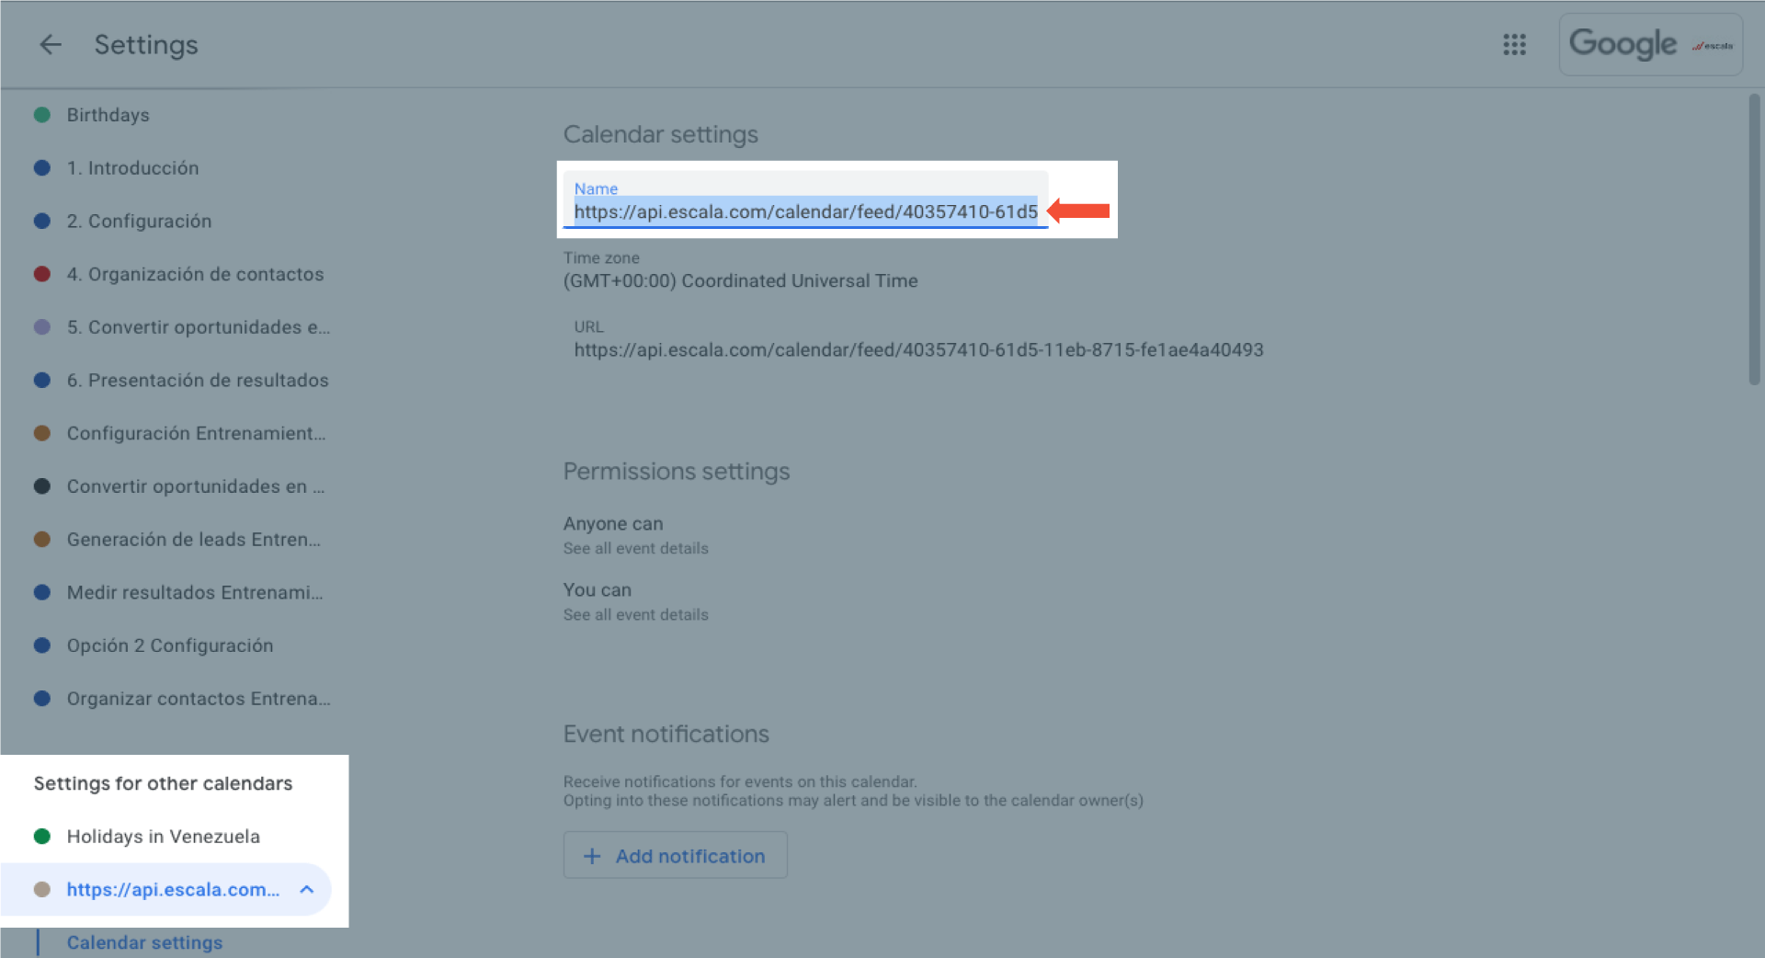Click the Settings page title
1765x958 pixels.
coord(146,44)
